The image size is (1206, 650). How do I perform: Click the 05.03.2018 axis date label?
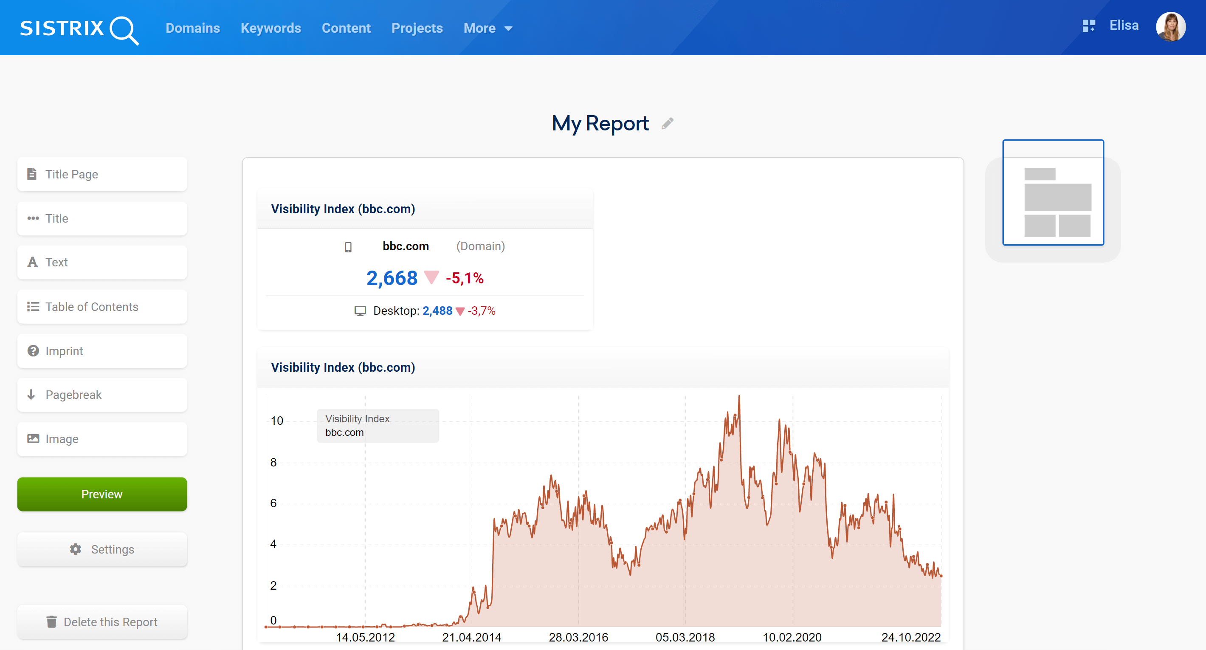point(685,637)
